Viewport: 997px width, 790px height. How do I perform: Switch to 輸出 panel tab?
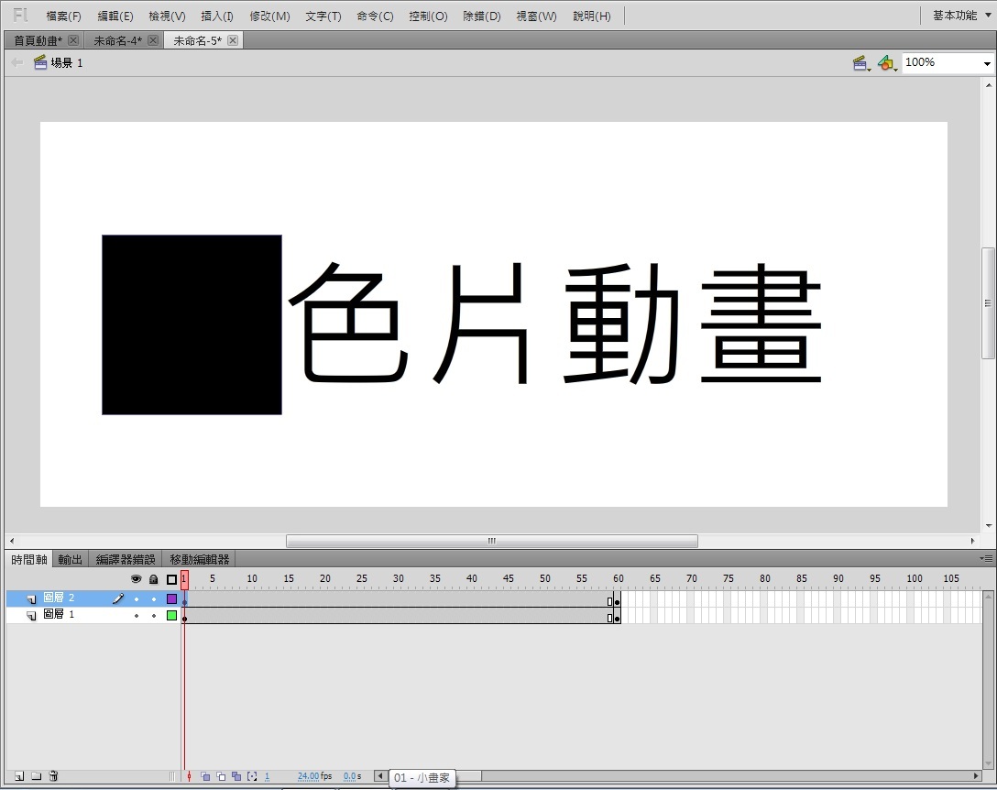pyautogui.click(x=70, y=560)
